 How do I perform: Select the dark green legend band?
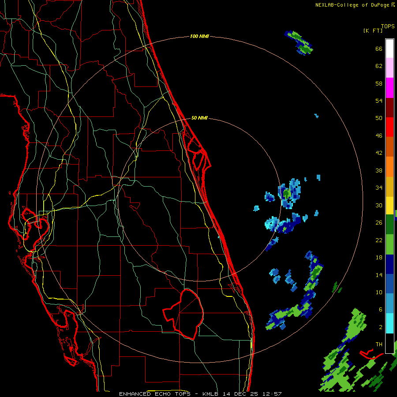pyautogui.click(x=390, y=225)
